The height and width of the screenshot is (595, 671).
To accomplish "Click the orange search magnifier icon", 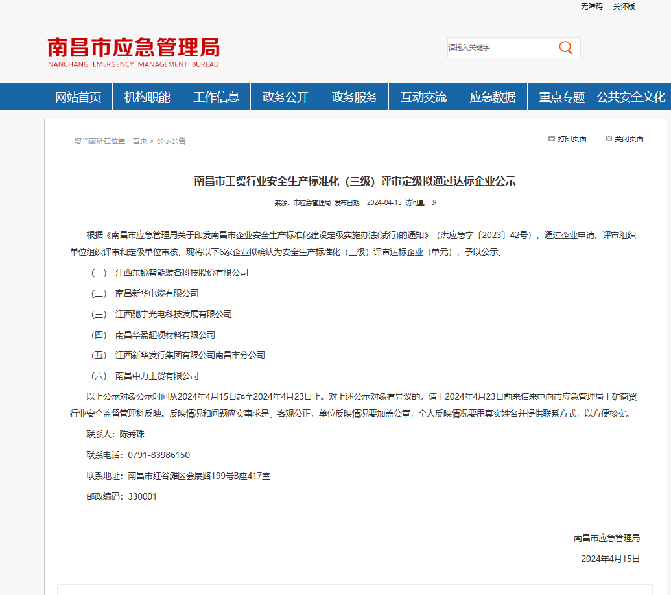I will (x=565, y=47).
